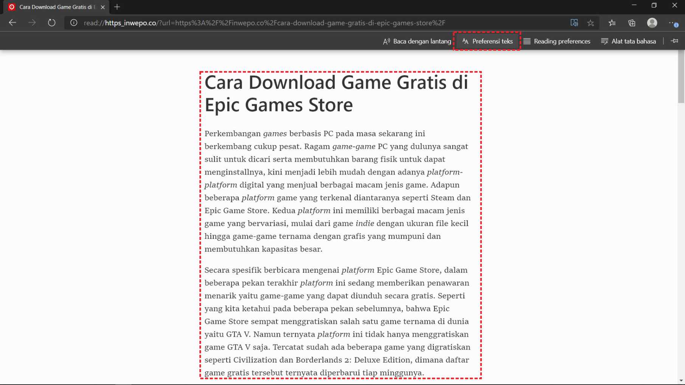685x385 pixels.
Task: Go back to the previous page
Action: (x=12, y=23)
